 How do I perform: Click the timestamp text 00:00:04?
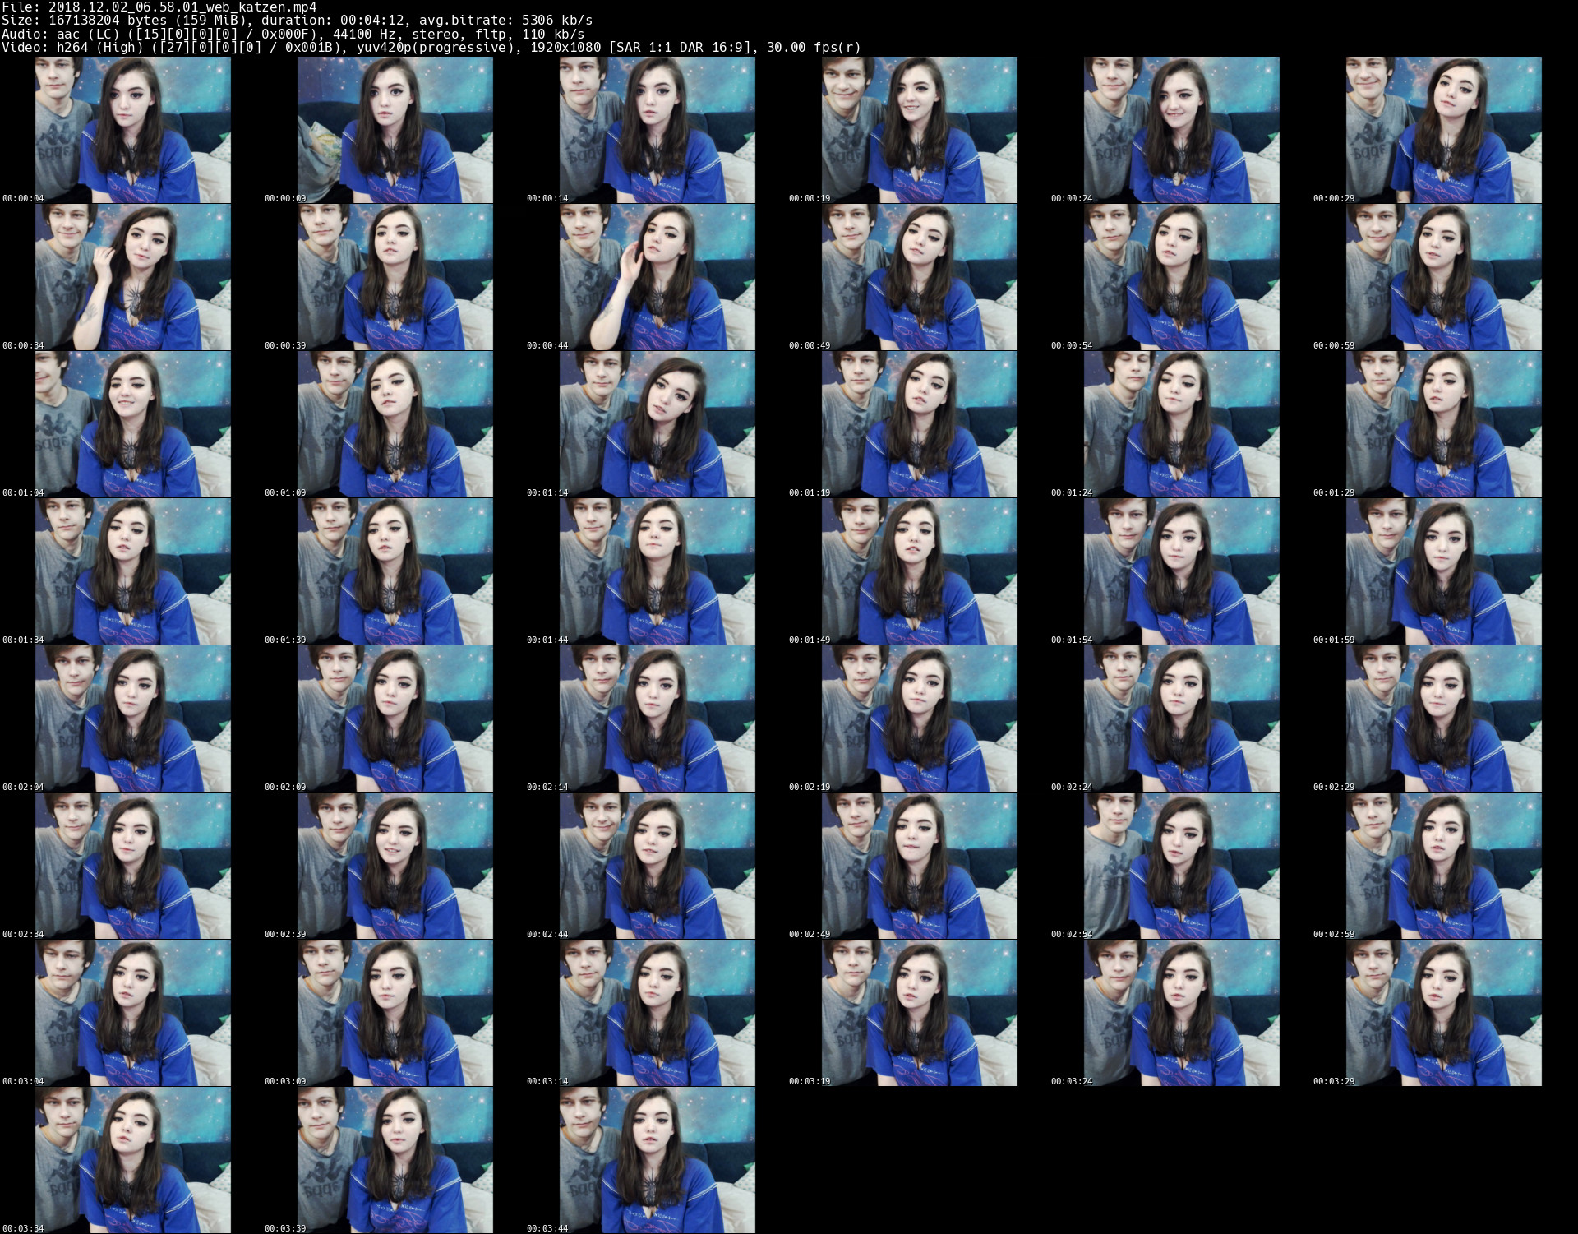(x=23, y=199)
